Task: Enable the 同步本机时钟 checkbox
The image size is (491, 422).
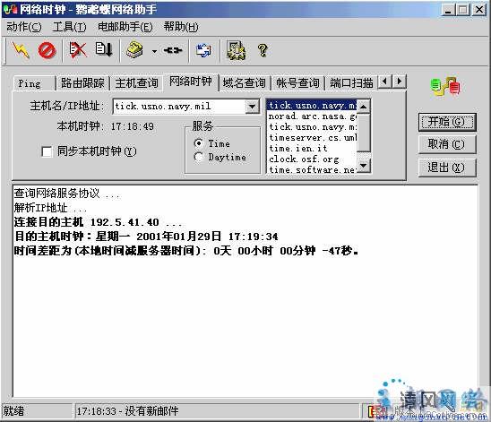Action: point(47,151)
